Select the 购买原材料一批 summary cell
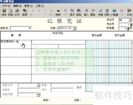Screen dimensions: 133x105 coord(16,44)
